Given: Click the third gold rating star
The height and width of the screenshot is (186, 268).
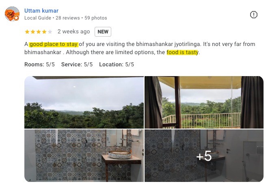Looking at the screenshot, I should click(39, 32).
